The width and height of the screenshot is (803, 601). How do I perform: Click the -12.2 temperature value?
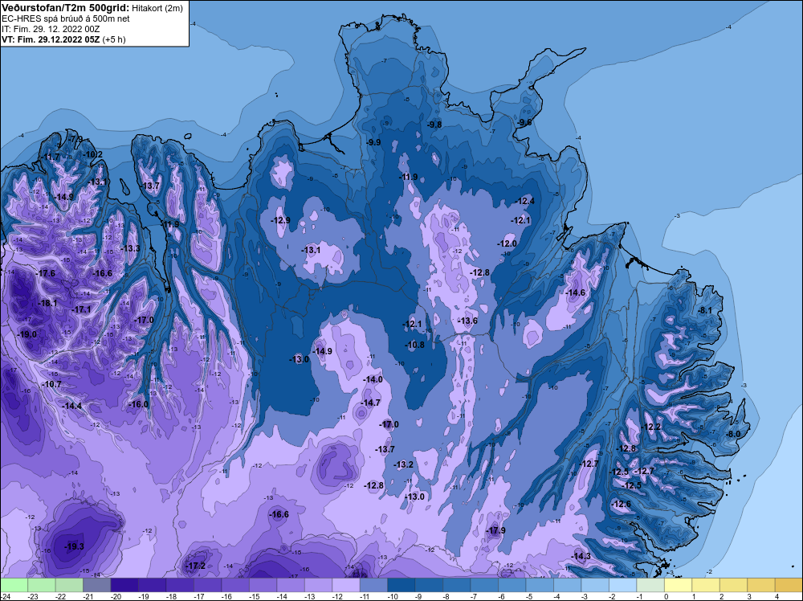coord(651,427)
